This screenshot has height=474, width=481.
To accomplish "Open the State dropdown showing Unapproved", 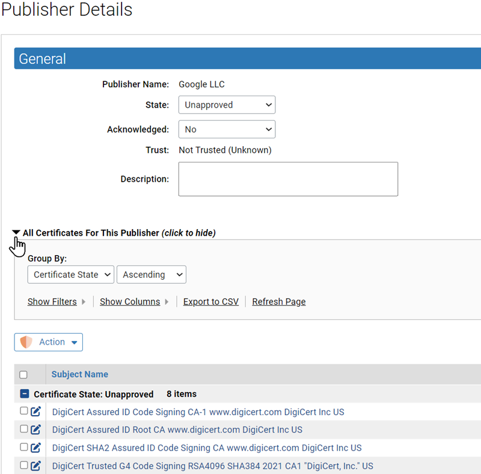I will click(227, 105).
